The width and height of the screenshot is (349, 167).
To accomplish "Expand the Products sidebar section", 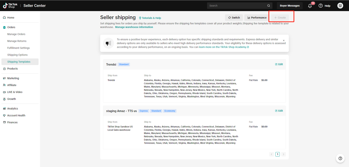I will pyautogui.click(x=12, y=69).
